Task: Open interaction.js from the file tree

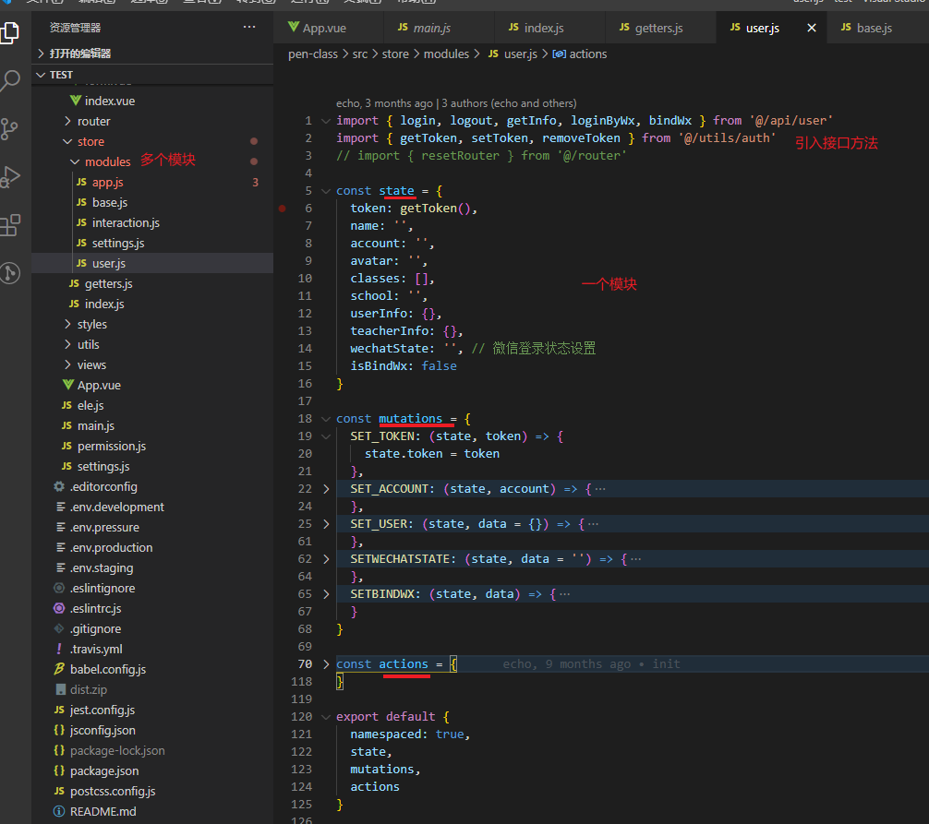Action: click(x=126, y=223)
